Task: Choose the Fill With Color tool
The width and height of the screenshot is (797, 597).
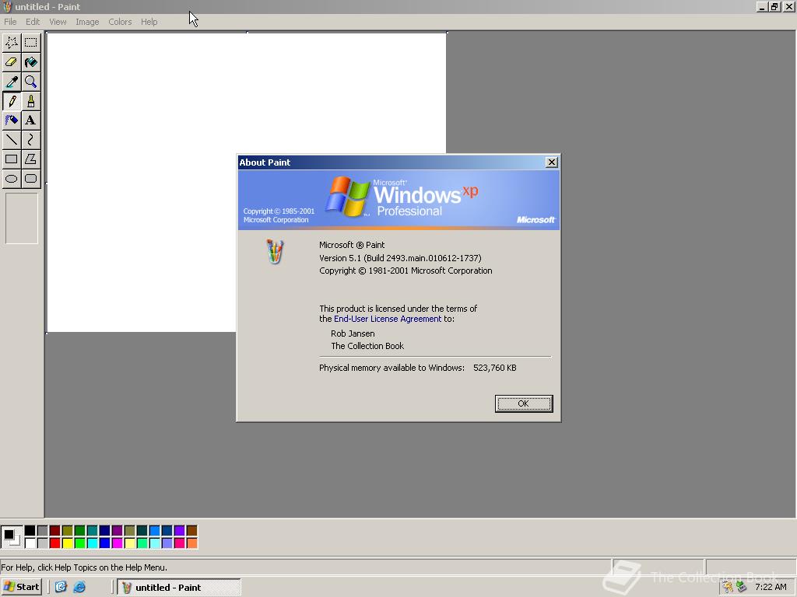Action: click(30, 62)
